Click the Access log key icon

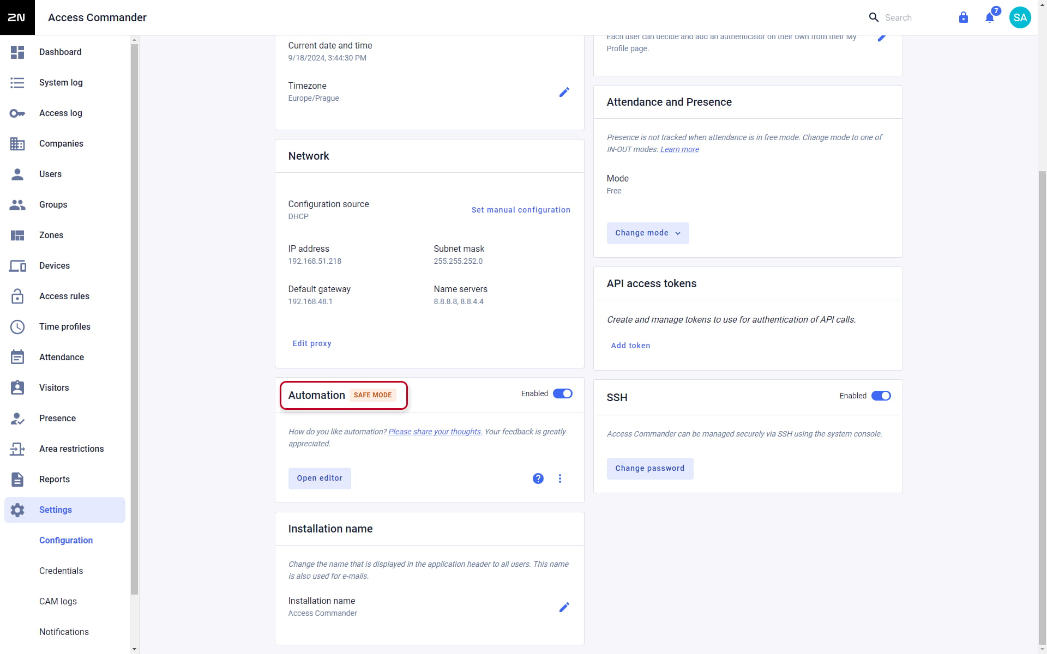17,113
